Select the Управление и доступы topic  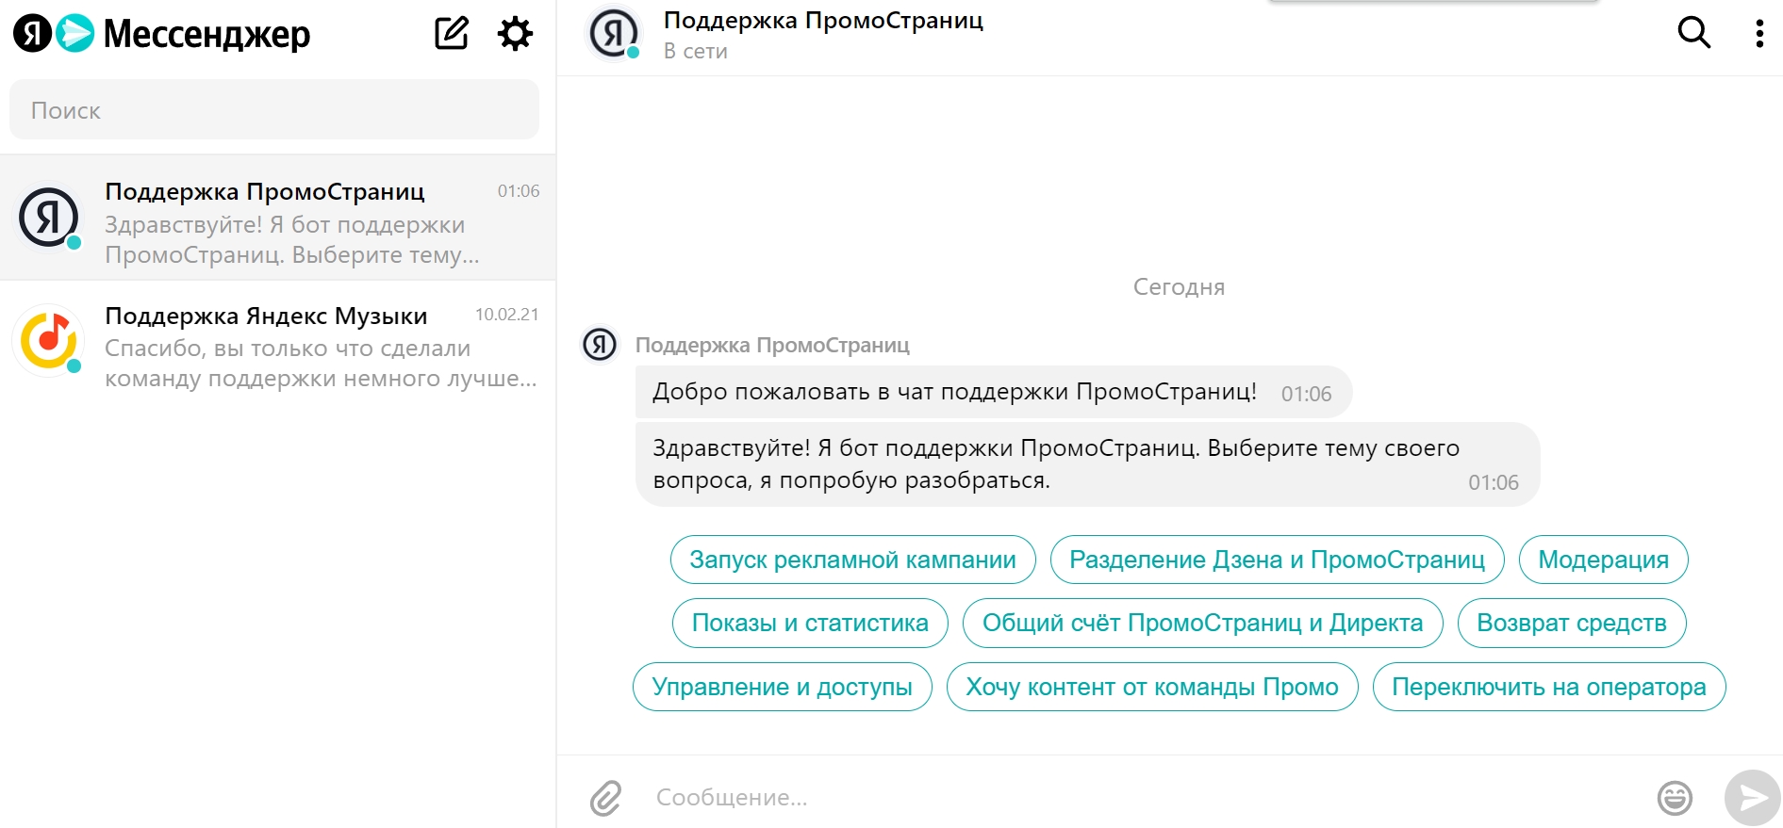click(782, 687)
